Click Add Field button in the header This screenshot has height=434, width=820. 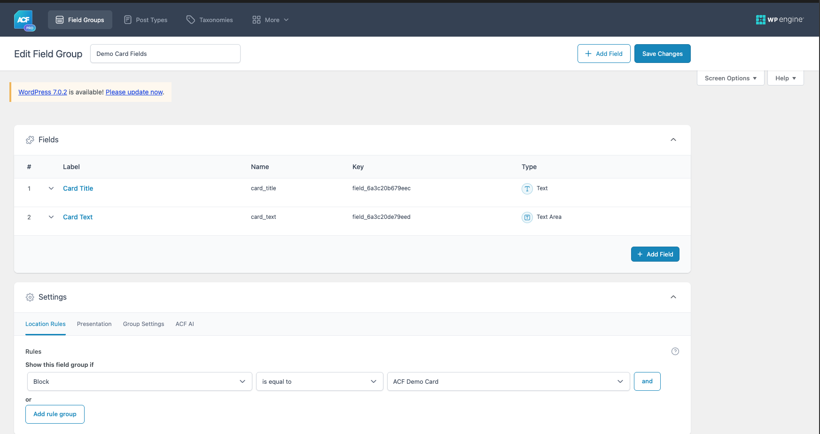tap(604, 54)
